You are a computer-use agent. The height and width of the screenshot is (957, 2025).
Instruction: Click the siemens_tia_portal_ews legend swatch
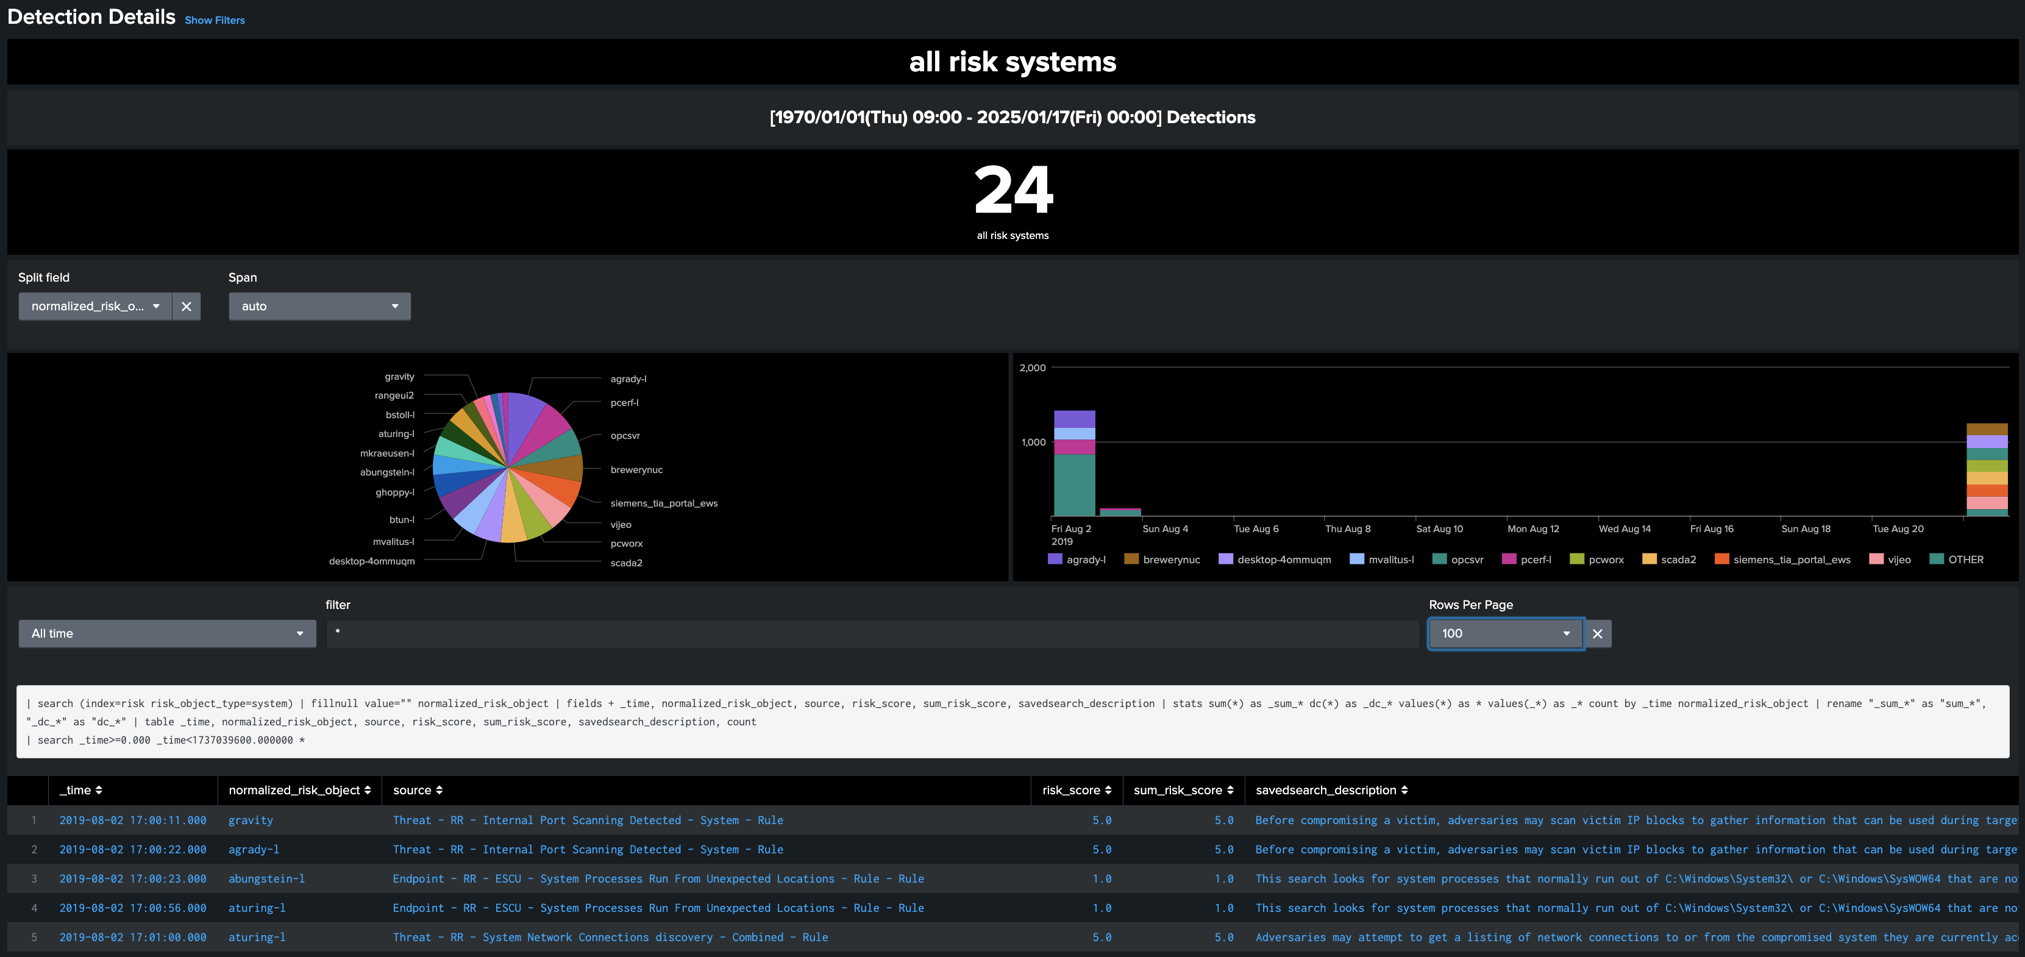click(x=1721, y=559)
